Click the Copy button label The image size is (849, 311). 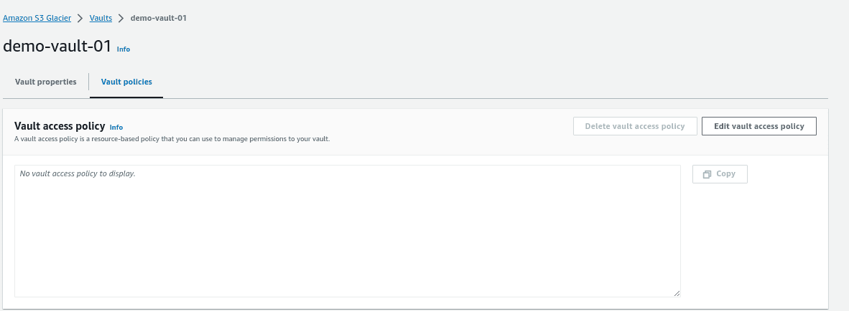[725, 174]
